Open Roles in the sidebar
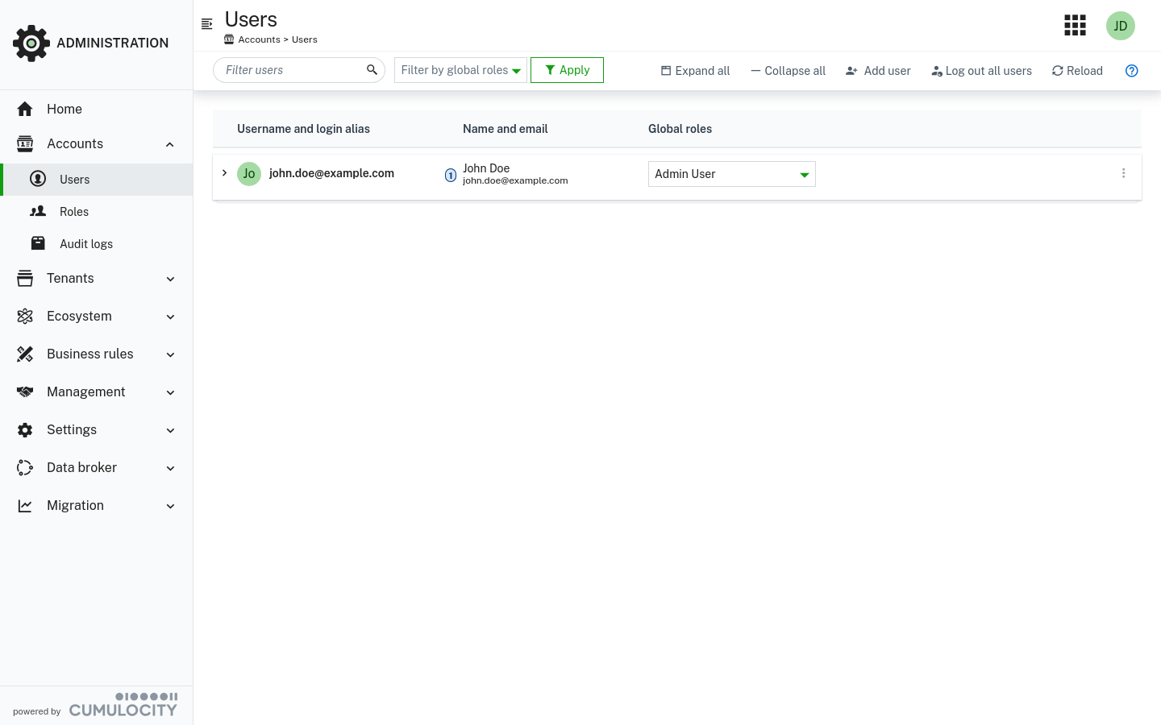The width and height of the screenshot is (1161, 725). [74, 212]
